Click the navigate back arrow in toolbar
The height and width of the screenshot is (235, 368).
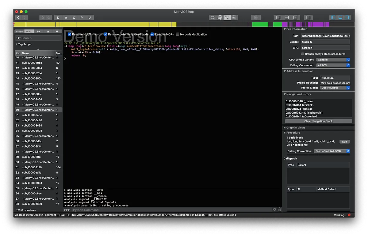pos(18,18)
